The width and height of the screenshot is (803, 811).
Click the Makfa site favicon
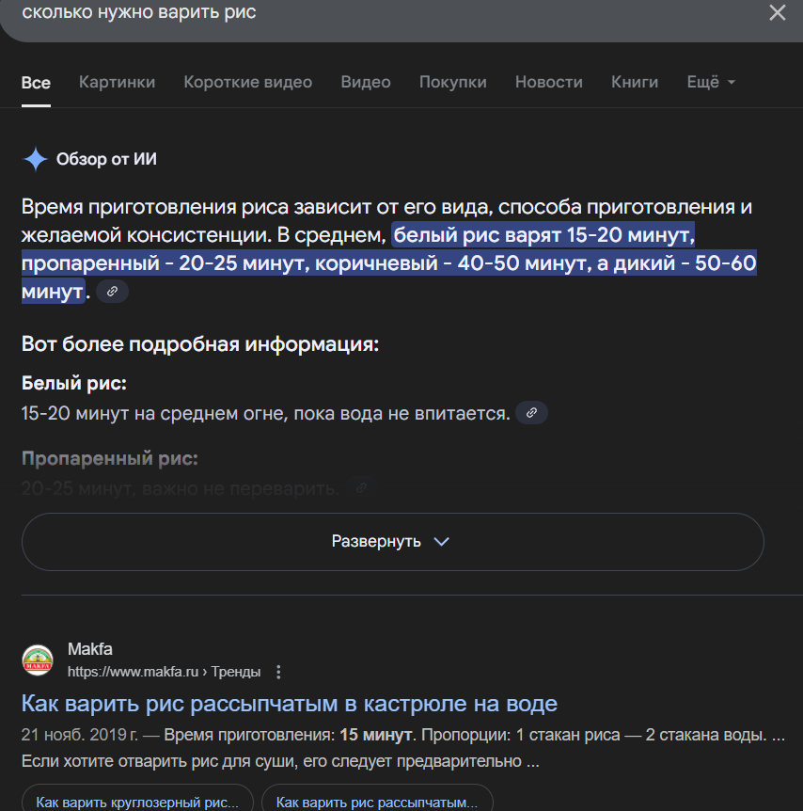point(38,660)
